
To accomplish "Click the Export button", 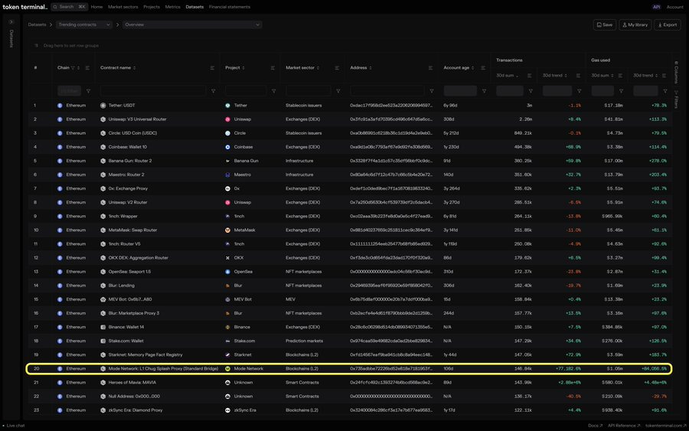I will [667, 24].
